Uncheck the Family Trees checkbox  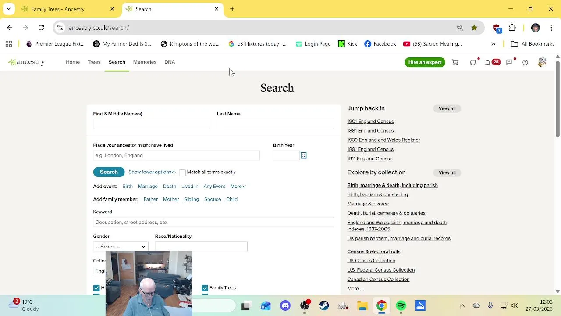[x=205, y=288]
